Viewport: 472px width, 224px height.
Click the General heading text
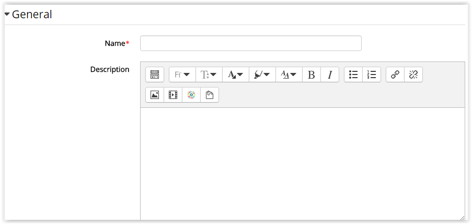click(x=32, y=14)
